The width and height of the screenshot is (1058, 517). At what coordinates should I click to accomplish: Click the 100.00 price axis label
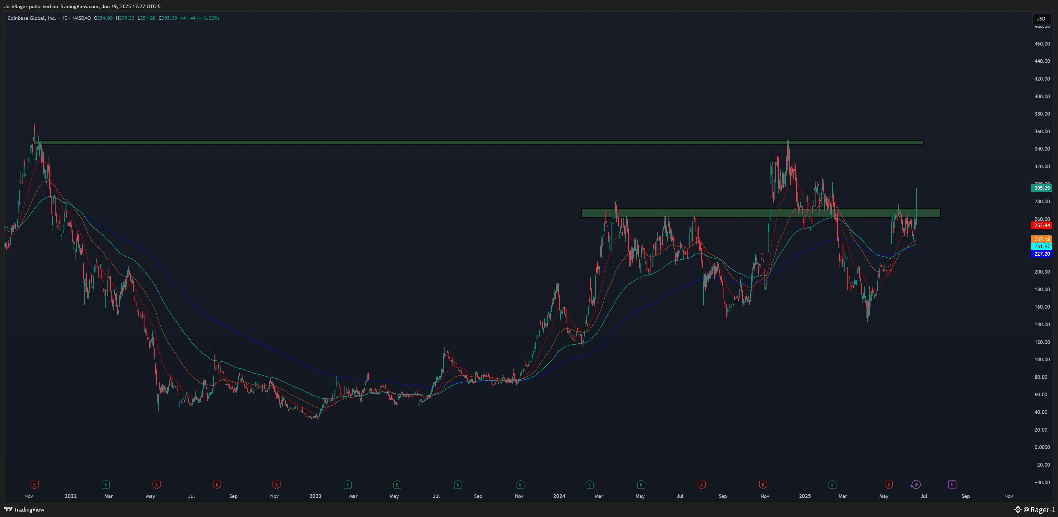tap(1042, 360)
